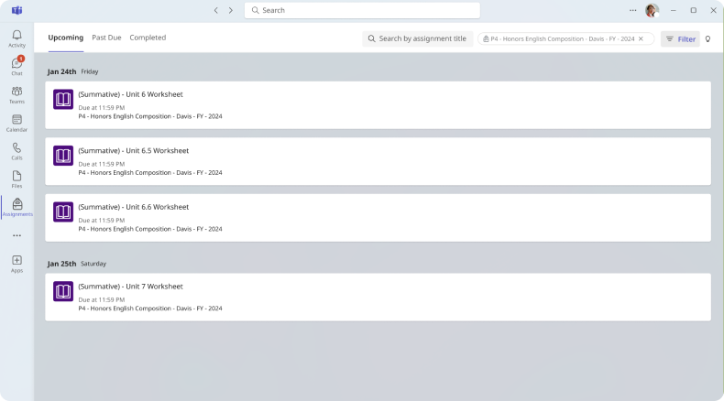Open the Calendar view

16,124
